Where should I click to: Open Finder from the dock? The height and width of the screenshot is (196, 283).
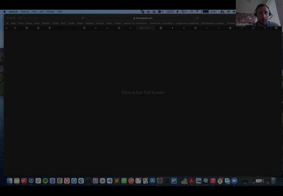tap(10, 181)
